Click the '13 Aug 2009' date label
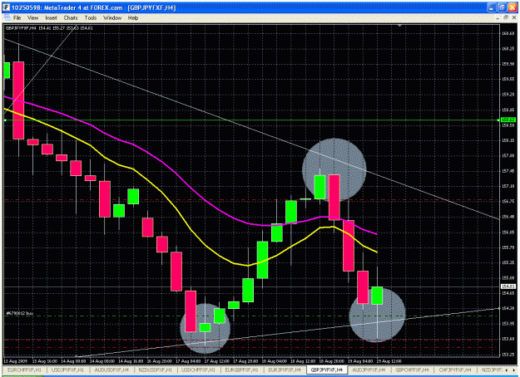 (x=16, y=361)
